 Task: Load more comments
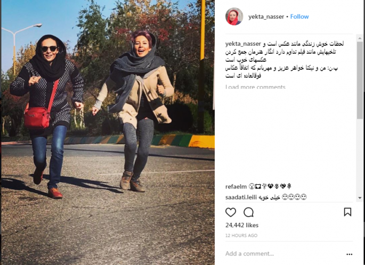coord(255,87)
